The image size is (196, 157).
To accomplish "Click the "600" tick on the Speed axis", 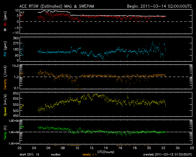I will [16, 98].
